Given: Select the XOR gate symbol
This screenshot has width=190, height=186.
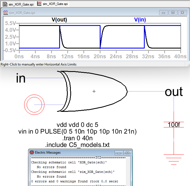Looking at the screenshot, I should coord(94,91).
